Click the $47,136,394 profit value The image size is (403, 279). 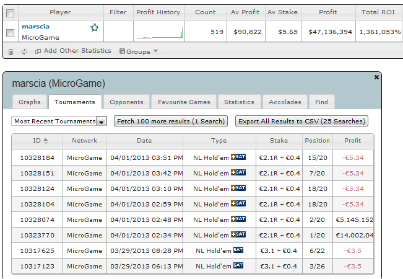(x=330, y=32)
